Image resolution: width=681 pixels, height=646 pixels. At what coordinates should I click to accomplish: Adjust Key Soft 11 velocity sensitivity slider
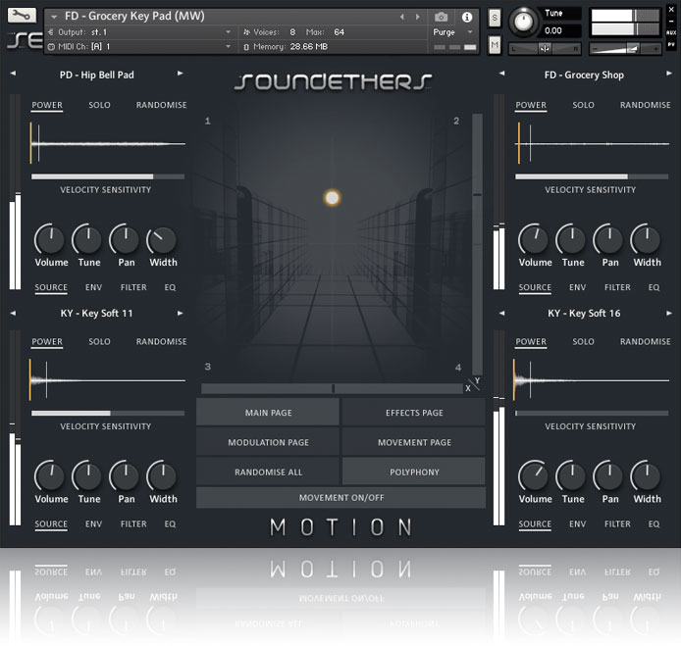108,414
